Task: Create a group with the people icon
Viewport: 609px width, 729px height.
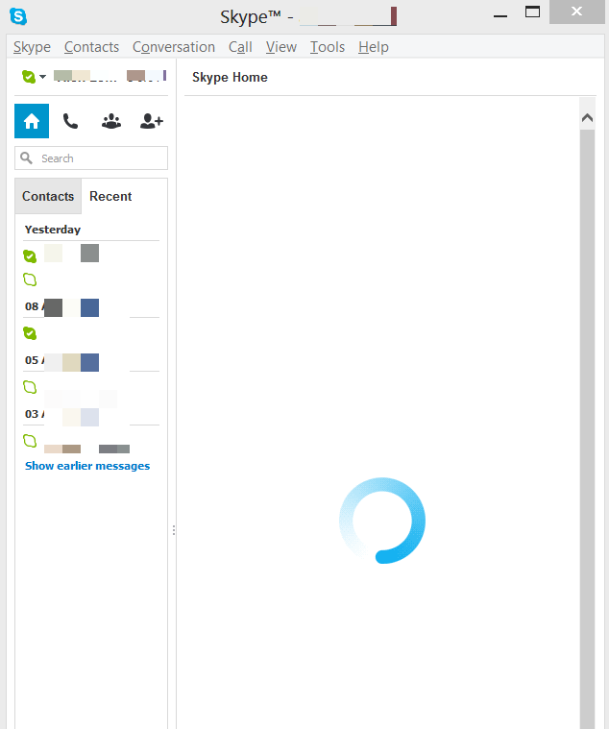Action: coord(111,121)
